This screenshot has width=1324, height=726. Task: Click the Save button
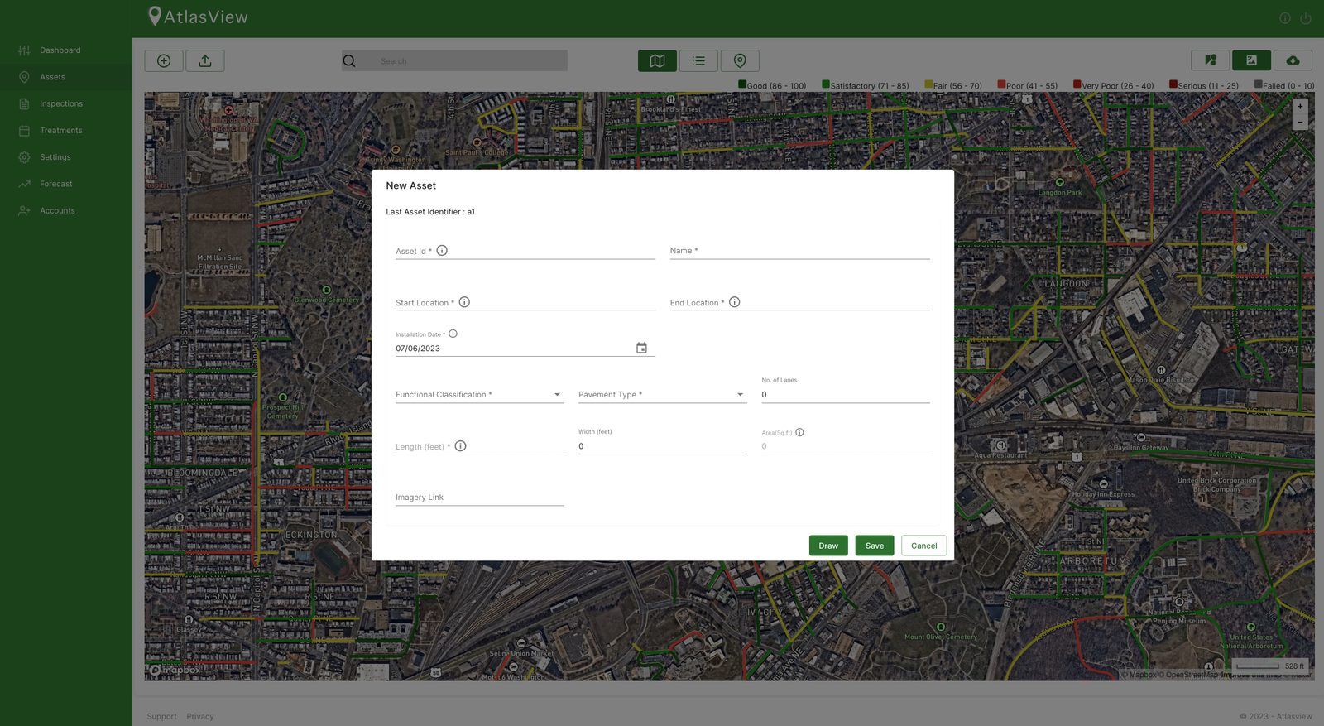tap(875, 546)
